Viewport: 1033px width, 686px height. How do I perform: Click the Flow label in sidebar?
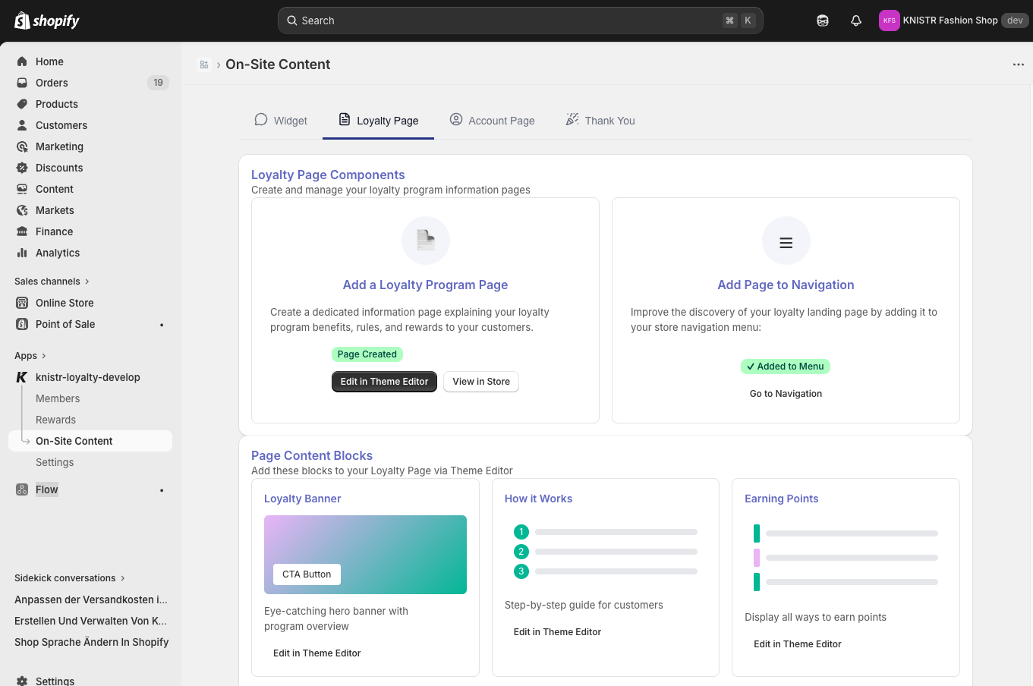point(47,489)
